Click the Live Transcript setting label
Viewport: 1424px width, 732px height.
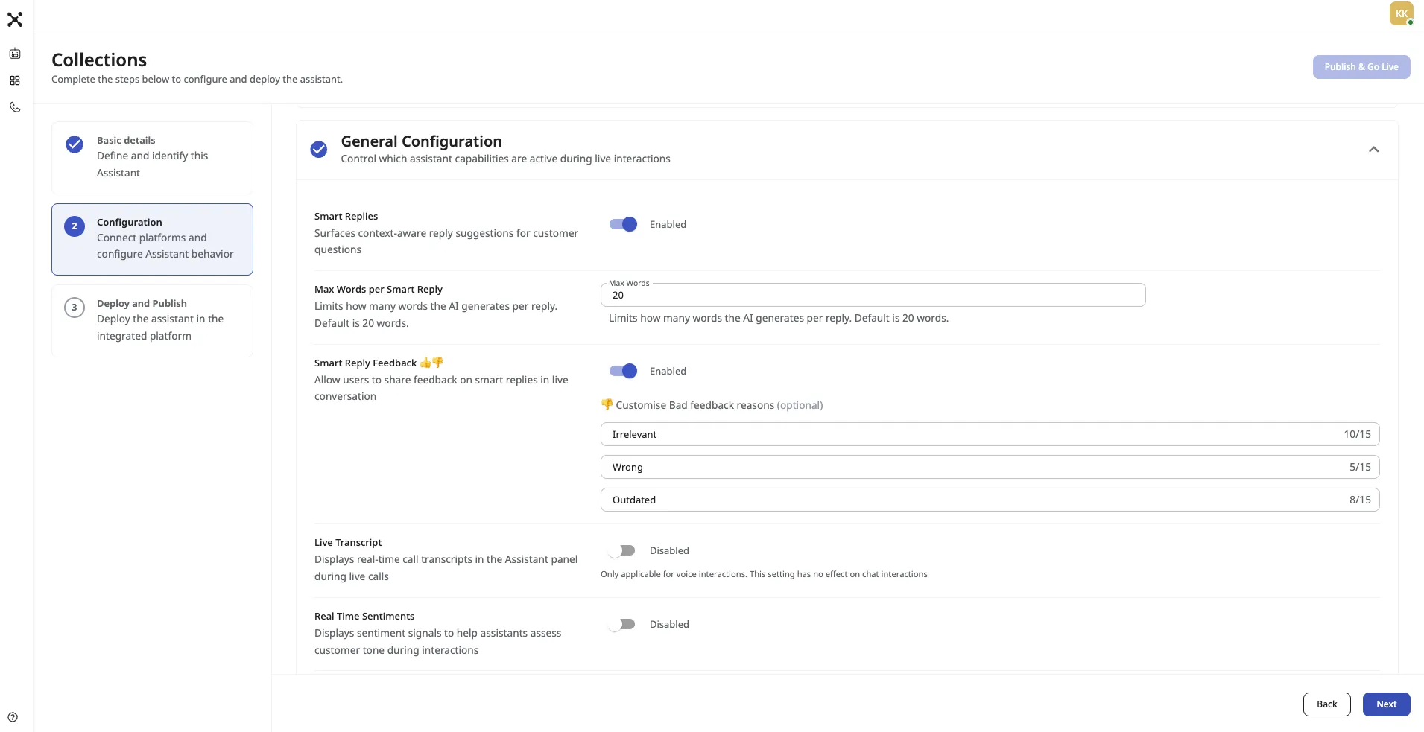coord(348,542)
